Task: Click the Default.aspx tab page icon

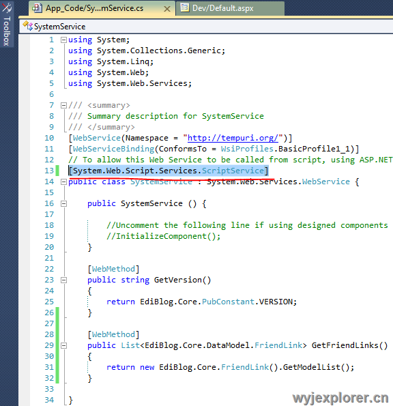Action: click(x=184, y=8)
